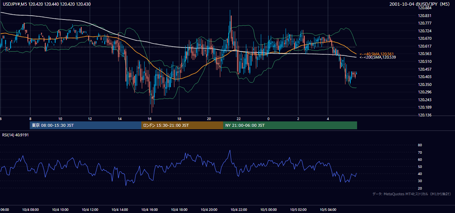Click hour marker 16 on chart time axis
This screenshot has height=213, width=455.
pyautogui.click(x=150, y=119)
